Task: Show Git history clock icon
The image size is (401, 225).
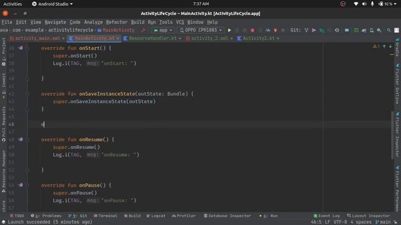Action: (x=337, y=31)
